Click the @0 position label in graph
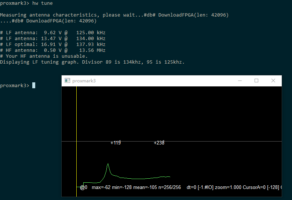The width and height of the screenshot is (292, 200). coord(84,187)
